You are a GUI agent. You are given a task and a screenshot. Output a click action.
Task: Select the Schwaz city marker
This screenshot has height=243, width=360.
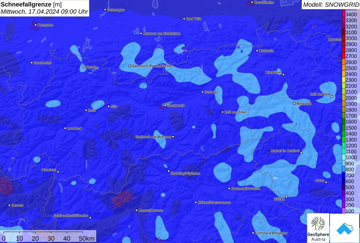[x=203, y=92]
